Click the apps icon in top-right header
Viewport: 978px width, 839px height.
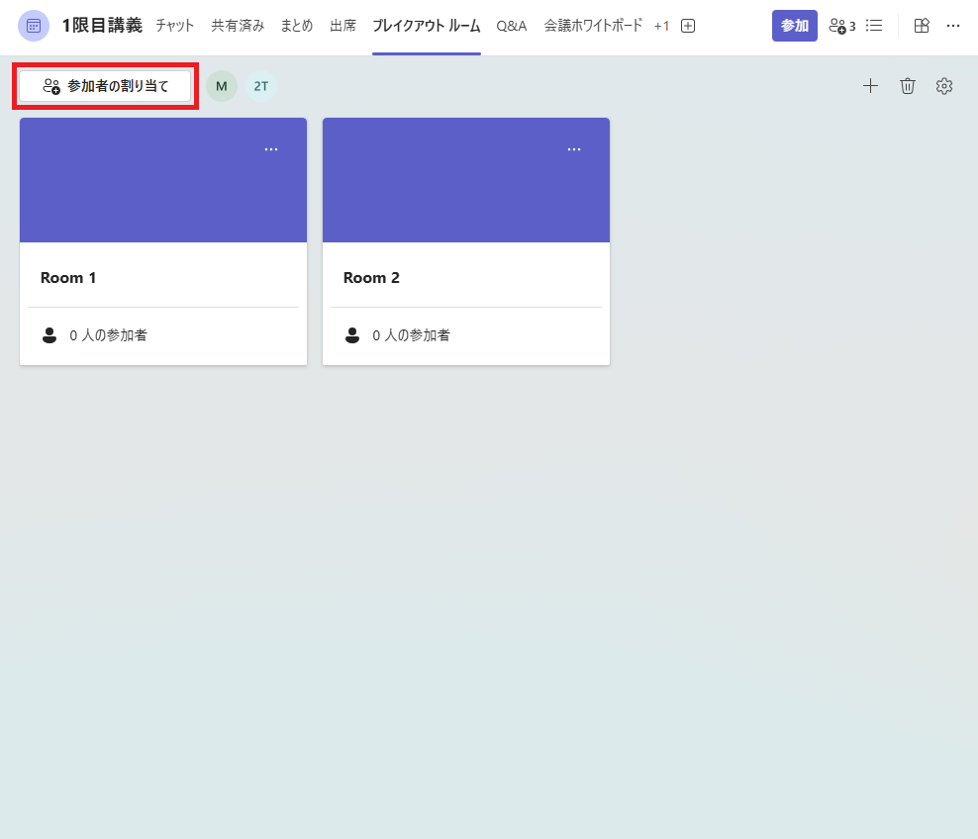tap(922, 26)
